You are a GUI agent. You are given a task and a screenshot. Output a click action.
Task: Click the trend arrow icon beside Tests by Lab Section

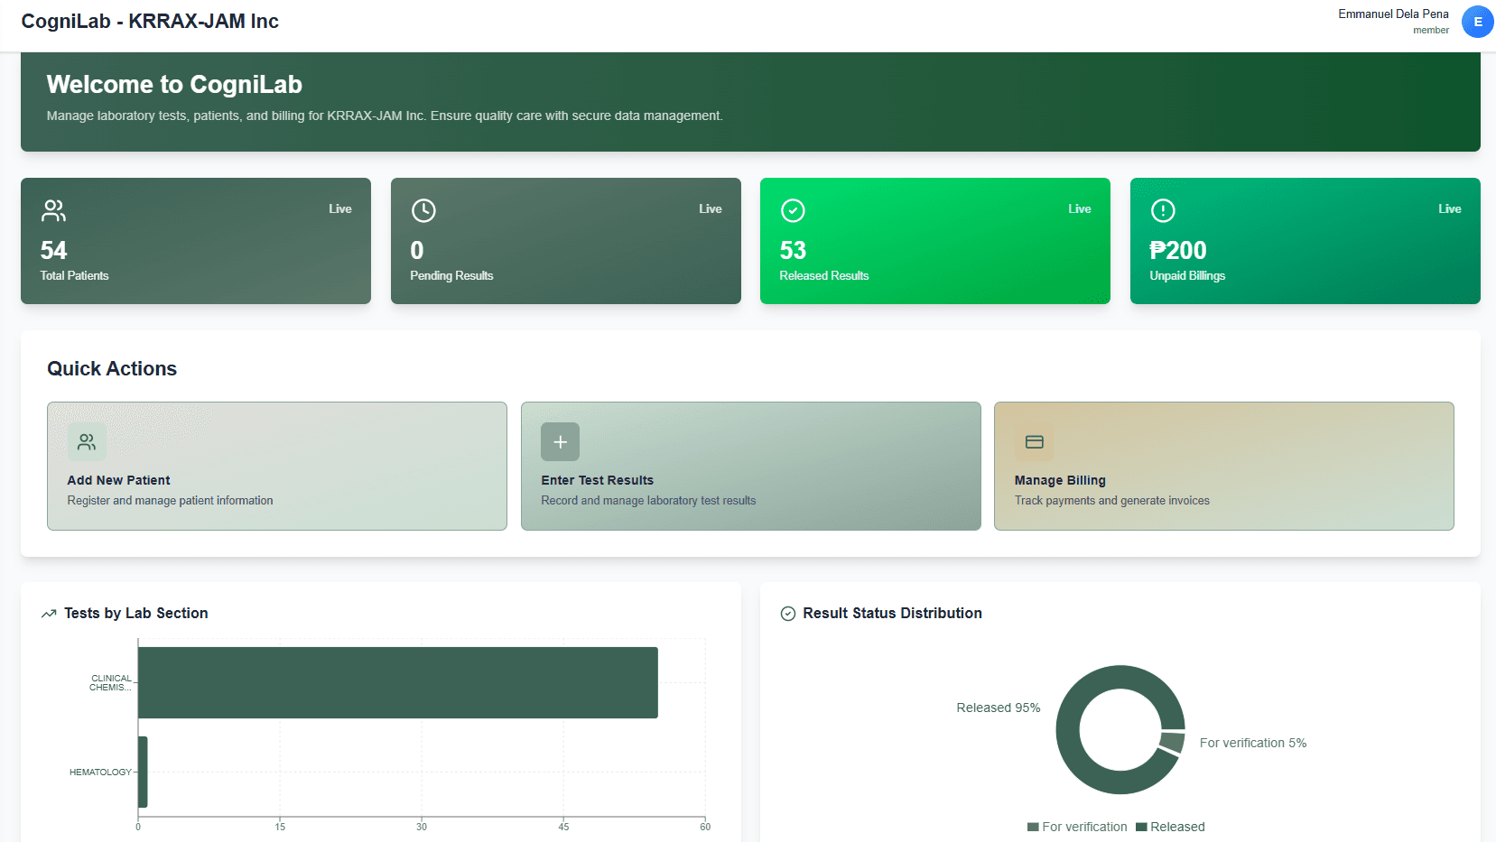tap(49, 613)
